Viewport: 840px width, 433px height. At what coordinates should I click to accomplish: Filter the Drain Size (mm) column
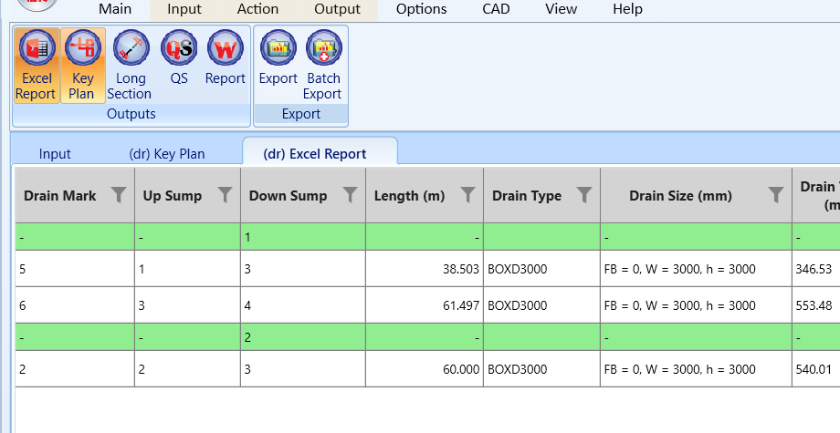pyautogui.click(x=776, y=194)
